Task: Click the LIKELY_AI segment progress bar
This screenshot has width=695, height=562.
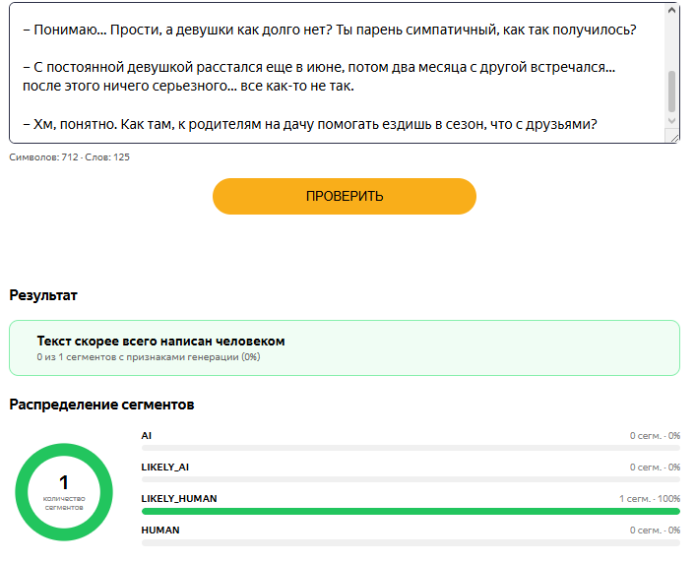Action: click(x=411, y=479)
